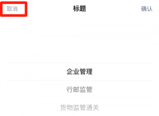This screenshot has height=116, width=159.
Task: Confirm selection with 确认
Action: tap(147, 9)
